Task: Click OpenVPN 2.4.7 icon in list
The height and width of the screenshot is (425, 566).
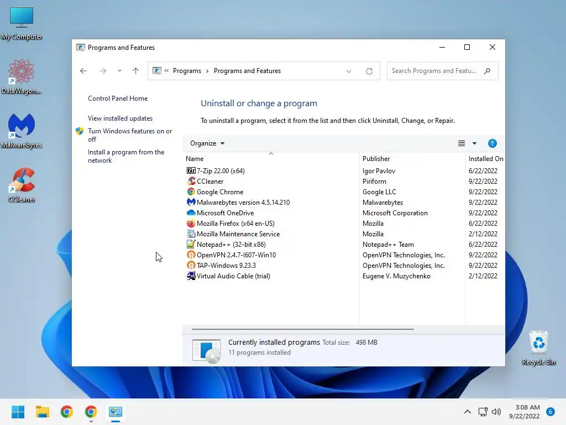Action: click(191, 255)
